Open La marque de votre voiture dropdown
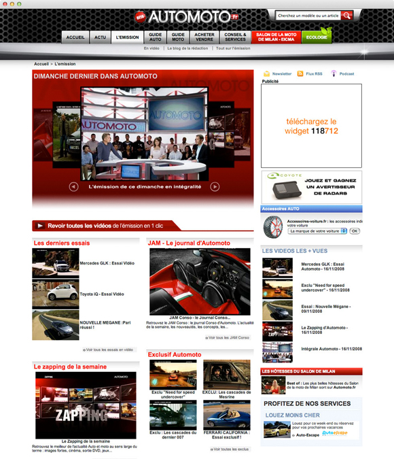The width and height of the screenshot is (394, 459). point(317,231)
